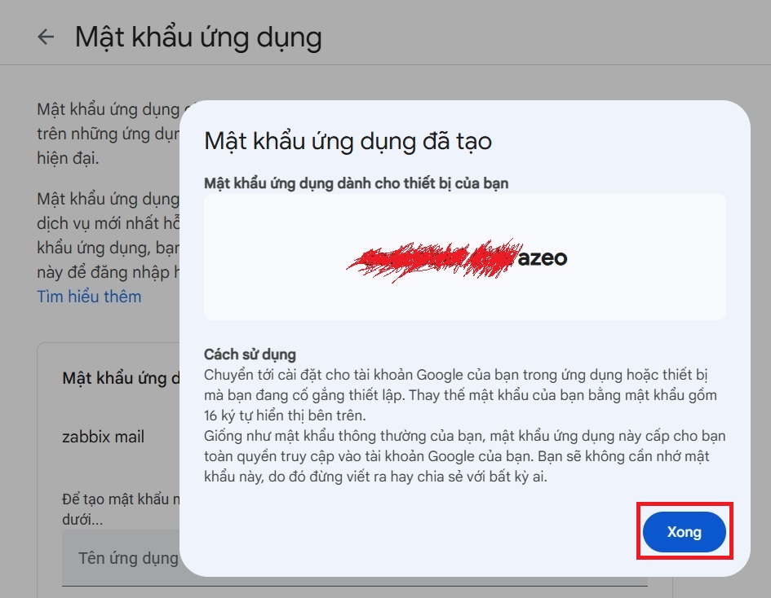The image size is (771, 598).
Task: Click dialog title Mật khẩu ứng dụng đã tạo
Action: [348, 140]
